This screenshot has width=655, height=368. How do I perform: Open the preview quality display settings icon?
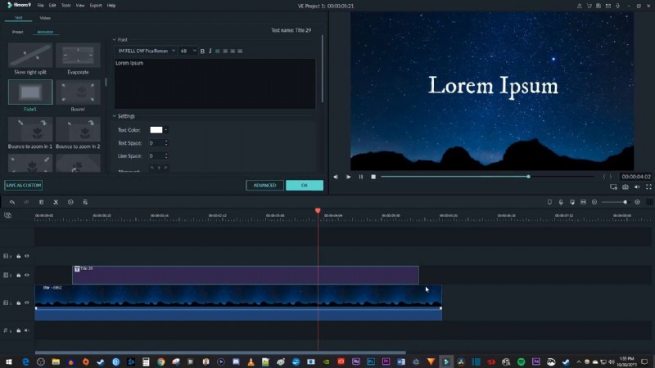[x=613, y=187]
